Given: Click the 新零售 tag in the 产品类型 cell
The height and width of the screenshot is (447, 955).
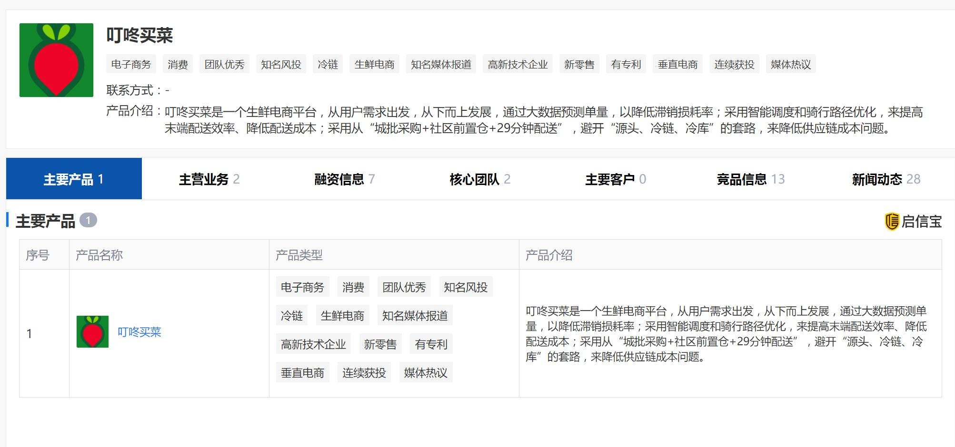Looking at the screenshot, I should pyautogui.click(x=380, y=344).
